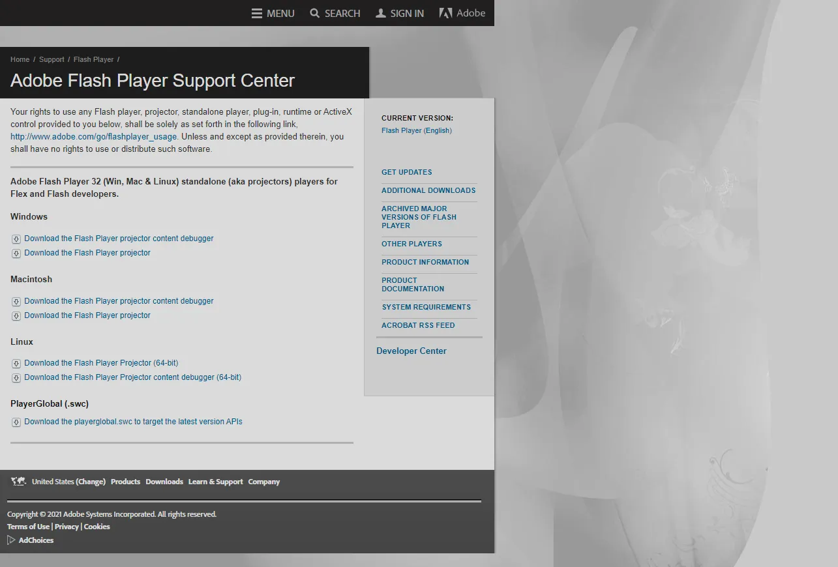Image resolution: width=838 pixels, height=567 pixels.
Task: Click the PlayerGlobal (.swc) heading
Action: 50,403
